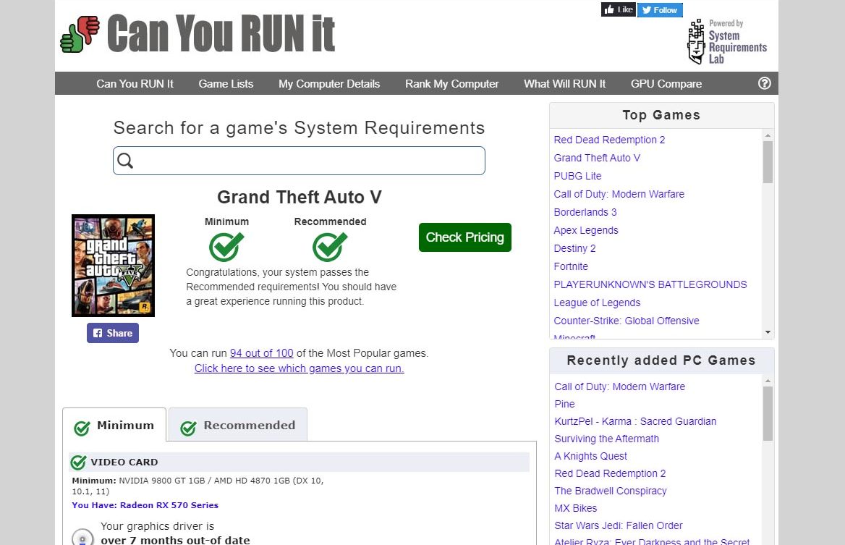Open Red Dead Redemption 2 in Recently added

[610, 473]
